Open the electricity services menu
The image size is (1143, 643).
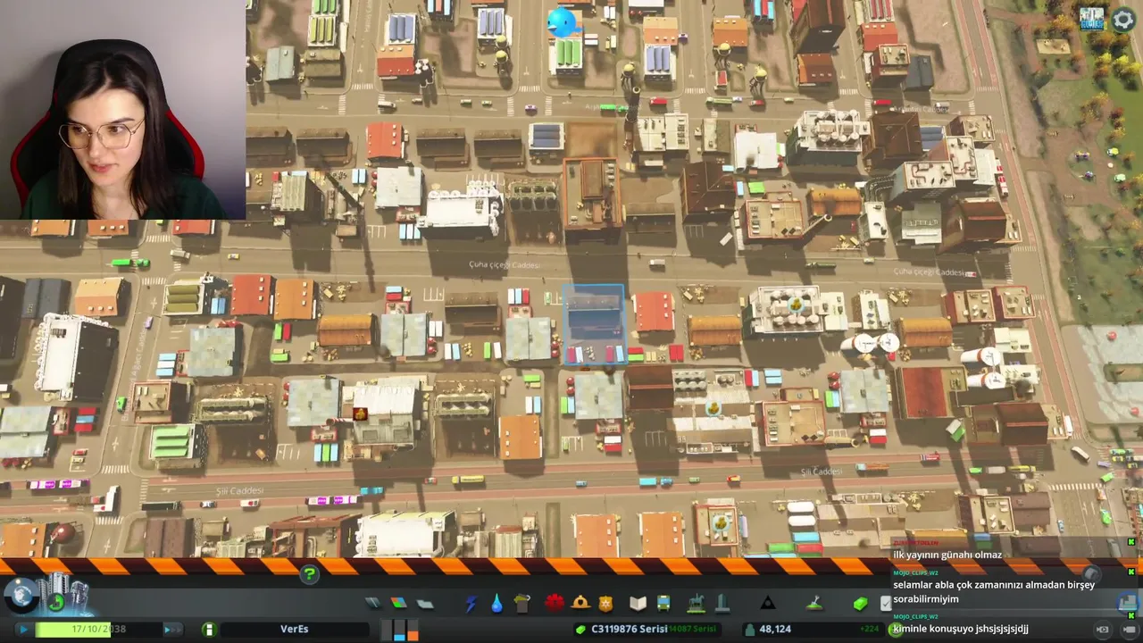[x=471, y=604]
